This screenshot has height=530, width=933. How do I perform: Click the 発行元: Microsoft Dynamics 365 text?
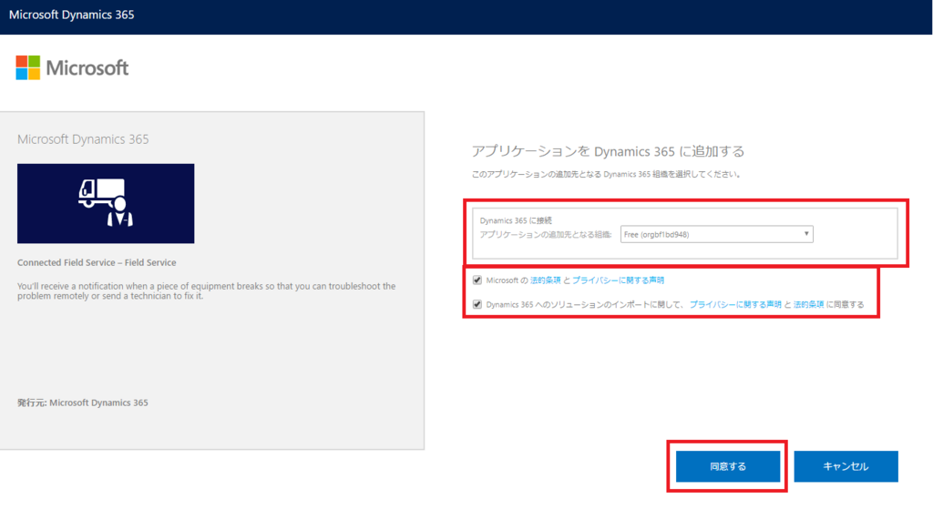coord(83,403)
